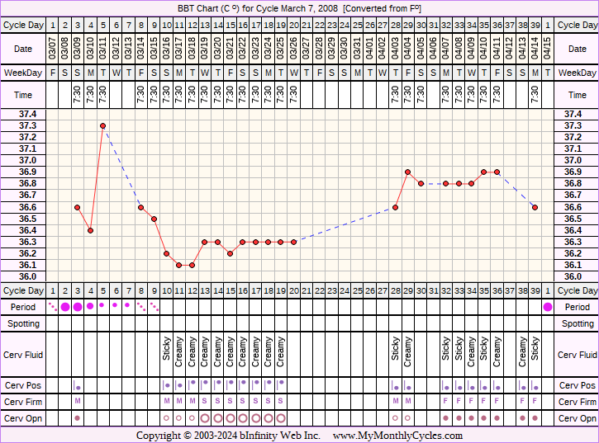This screenshot has height=443, width=599.
Task: Click the period dot in the far-right column
Action: pyautogui.click(x=547, y=307)
